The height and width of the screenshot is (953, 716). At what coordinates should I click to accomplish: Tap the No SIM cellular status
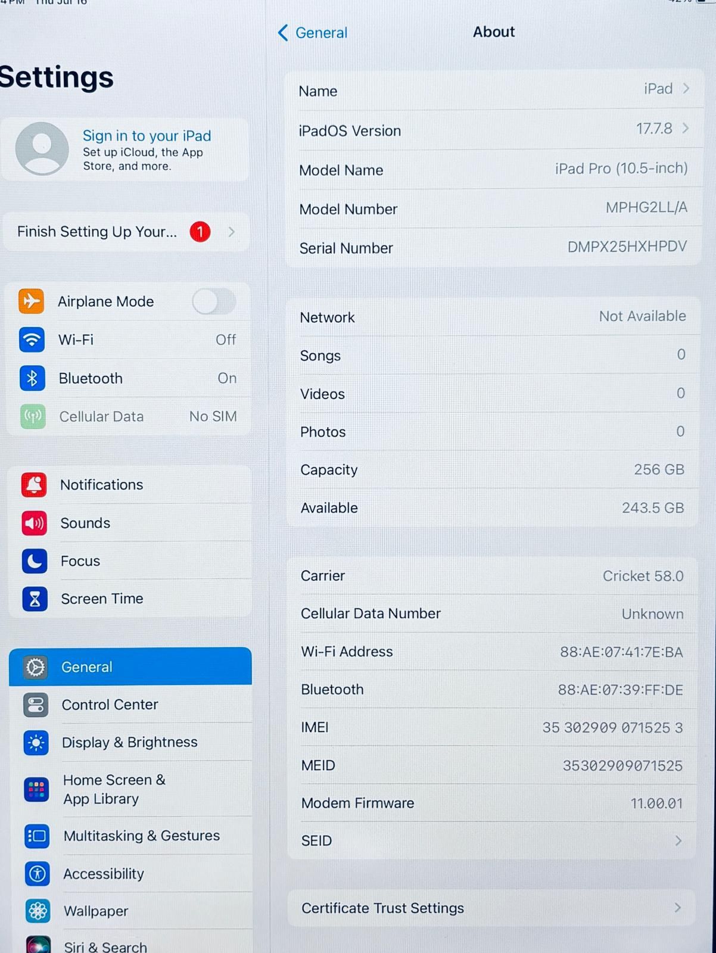click(x=213, y=416)
